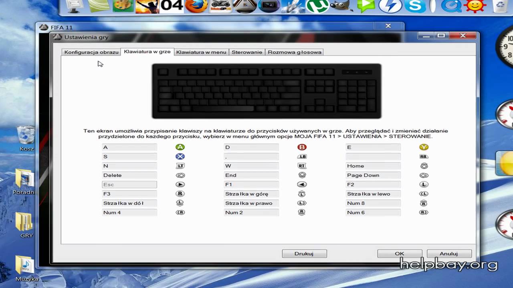Viewport: 513px width, 288px height.
Task: Click left-stick-up icon beside Strzałka w górę
Action: coord(302,194)
